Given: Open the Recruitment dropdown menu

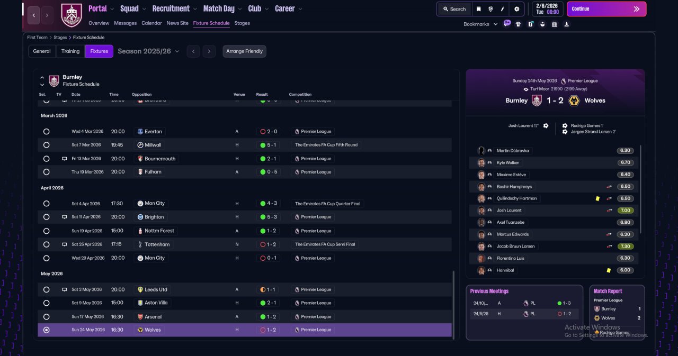Looking at the screenshot, I should pyautogui.click(x=174, y=8).
